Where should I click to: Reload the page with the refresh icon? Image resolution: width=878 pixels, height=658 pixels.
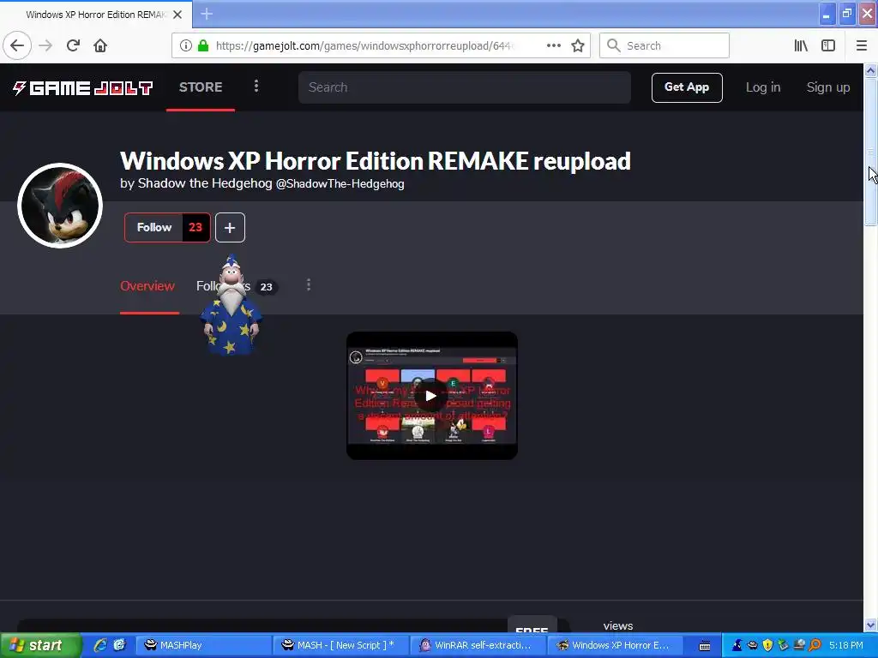click(73, 45)
